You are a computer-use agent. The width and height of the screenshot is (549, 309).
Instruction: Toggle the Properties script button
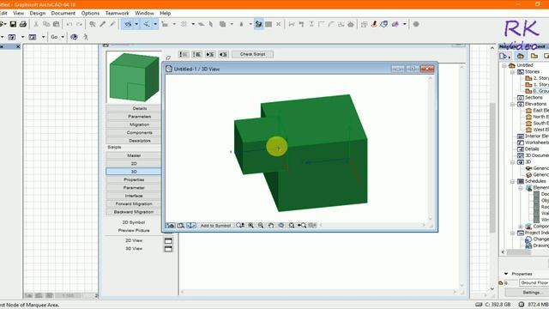pos(134,179)
